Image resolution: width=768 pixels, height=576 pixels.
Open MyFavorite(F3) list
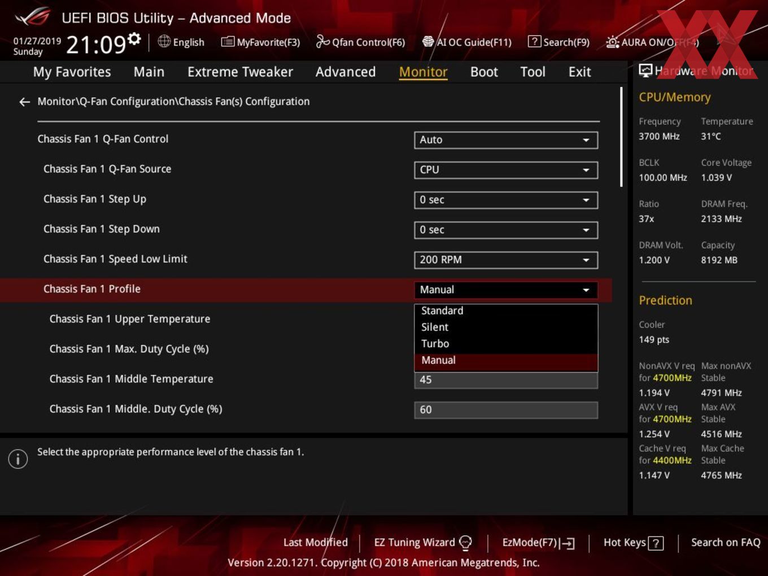coord(260,42)
